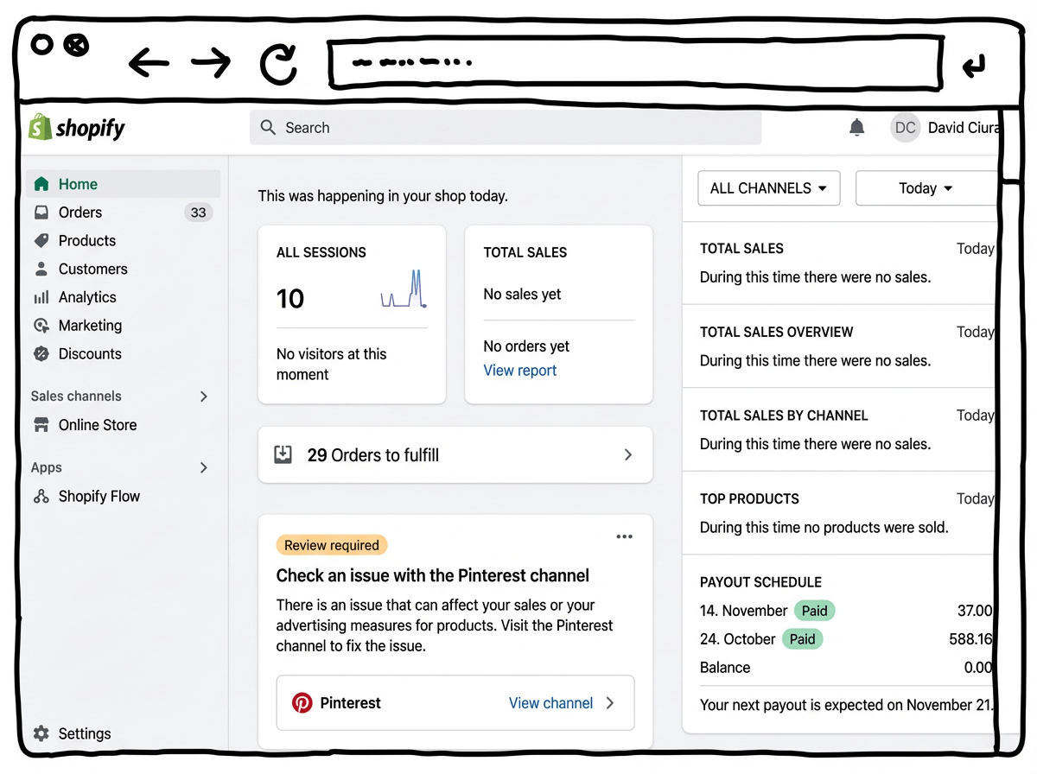Viewport: 1037px width, 774px height.
Task: Open the ALL CHANNELS dropdown
Action: click(x=768, y=188)
